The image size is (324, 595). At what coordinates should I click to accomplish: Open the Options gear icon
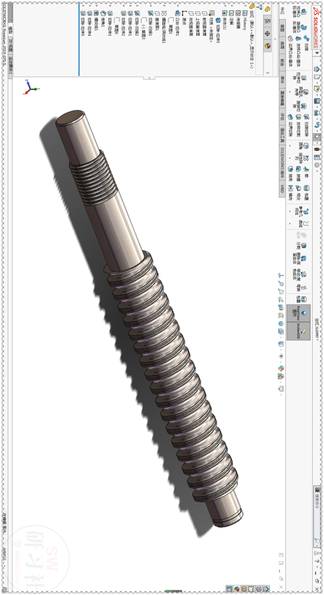click(x=317, y=164)
